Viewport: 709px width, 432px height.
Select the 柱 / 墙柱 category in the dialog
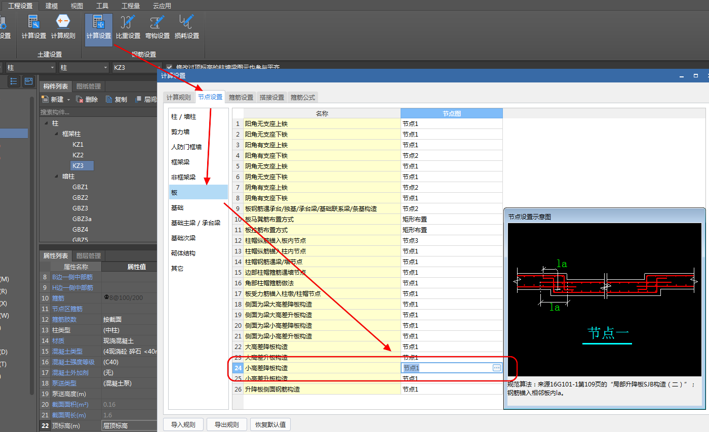[x=199, y=117]
